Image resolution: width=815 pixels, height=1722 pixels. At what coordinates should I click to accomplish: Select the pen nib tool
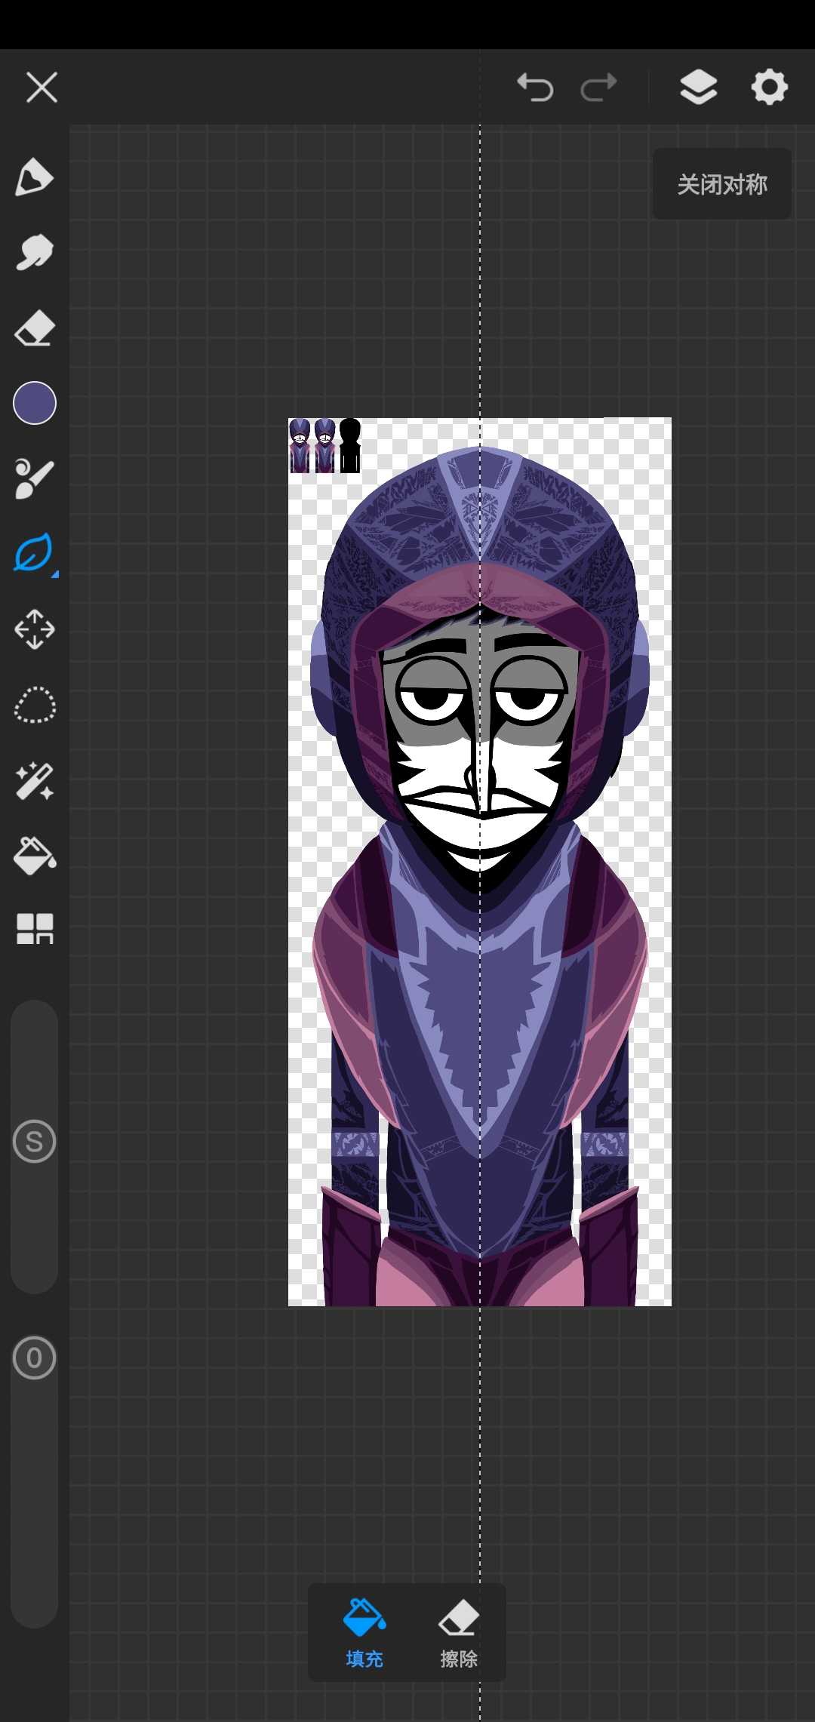(x=35, y=177)
